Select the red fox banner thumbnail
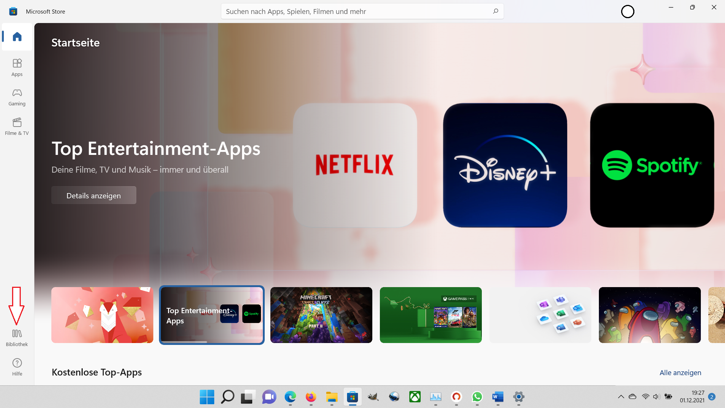The height and width of the screenshot is (408, 725). click(102, 315)
